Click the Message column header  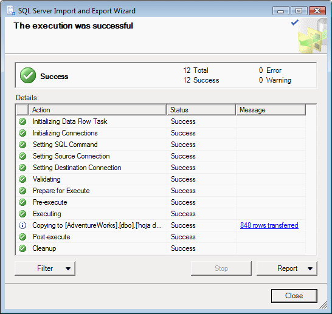(x=271, y=110)
